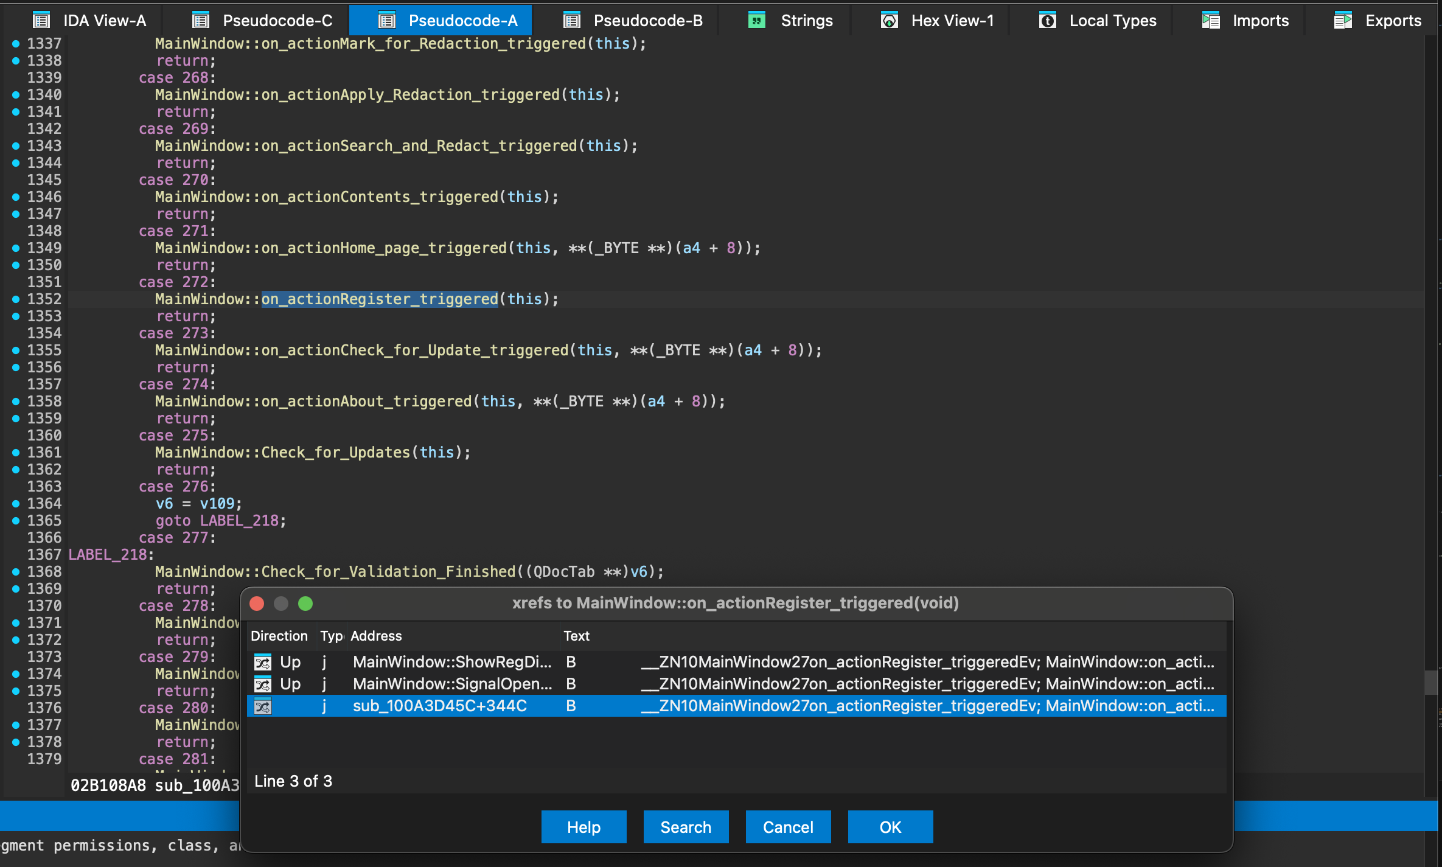The height and width of the screenshot is (867, 1442).
Task: Select sub_100A3D45C+344C xref row
Action: 736,706
